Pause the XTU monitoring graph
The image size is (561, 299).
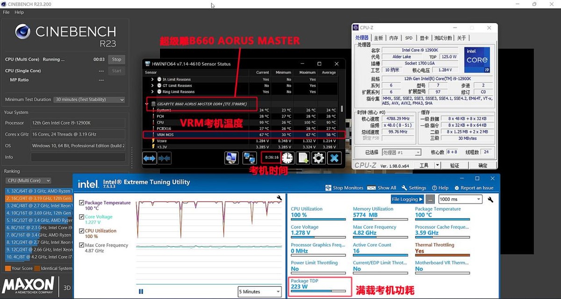tap(141, 291)
